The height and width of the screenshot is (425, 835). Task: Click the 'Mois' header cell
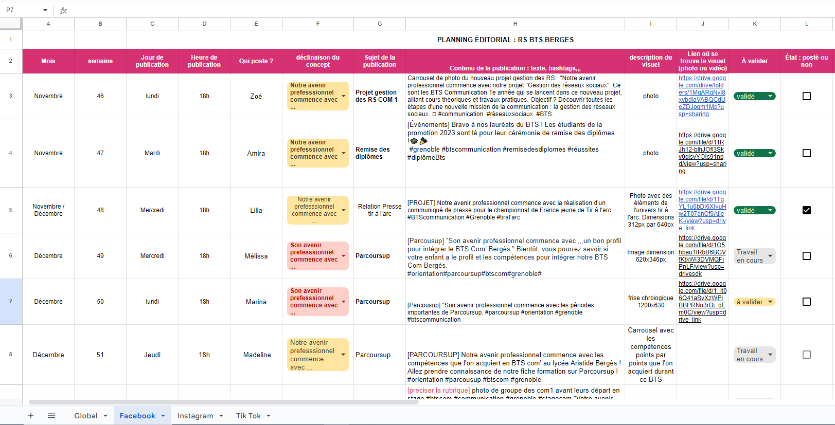point(48,61)
